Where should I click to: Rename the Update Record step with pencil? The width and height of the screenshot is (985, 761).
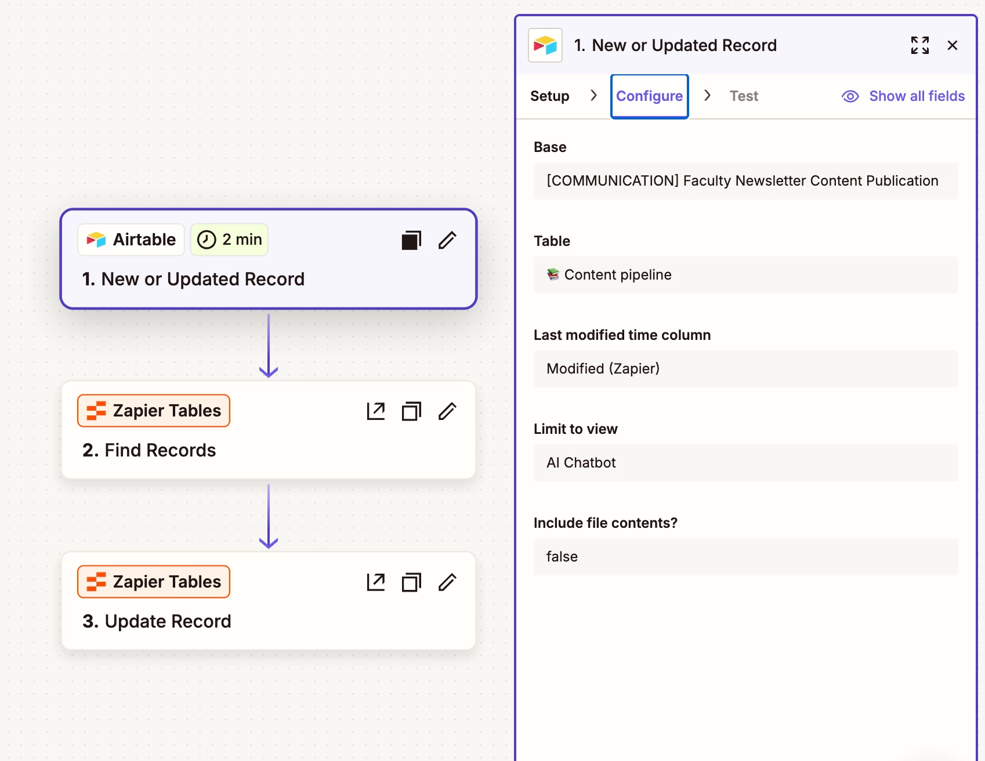coord(447,582)
